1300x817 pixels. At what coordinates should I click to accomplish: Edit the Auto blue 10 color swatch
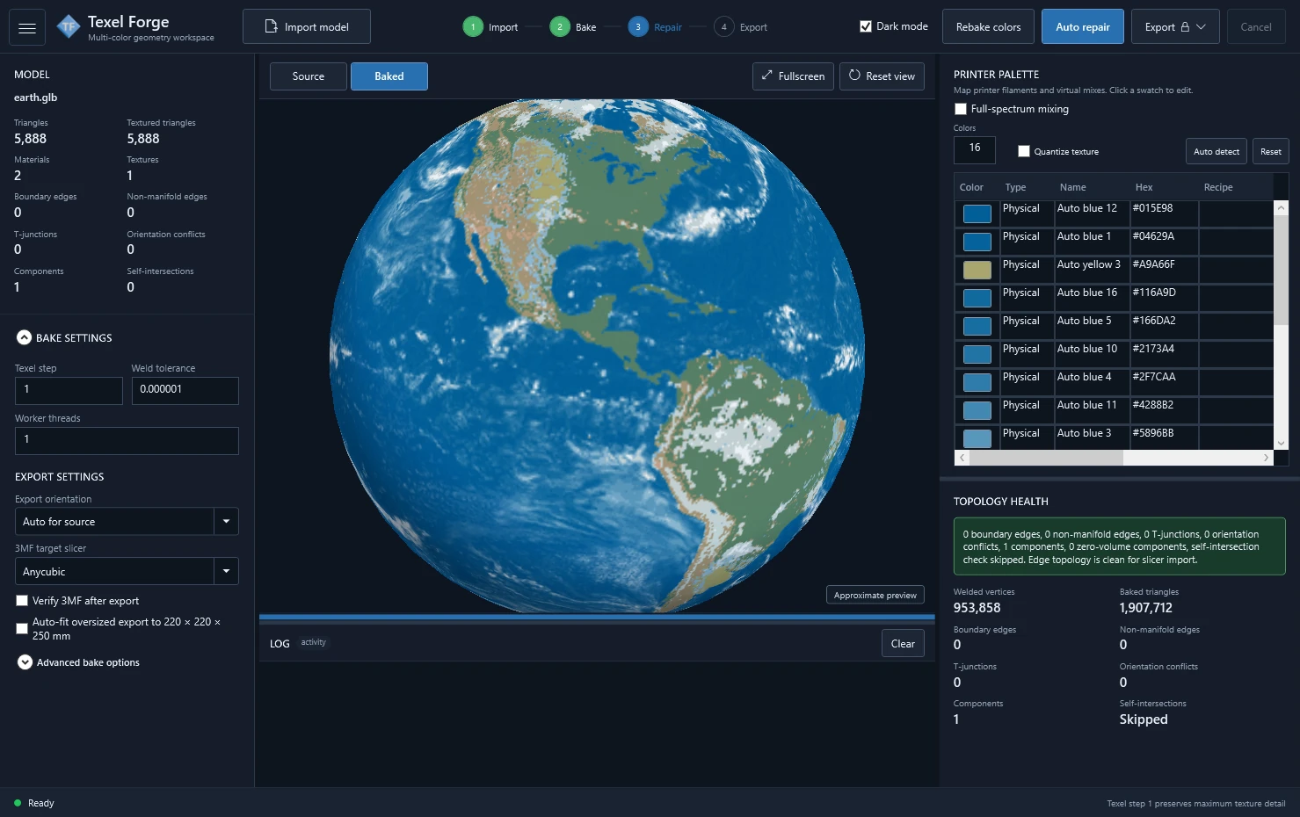977,354
